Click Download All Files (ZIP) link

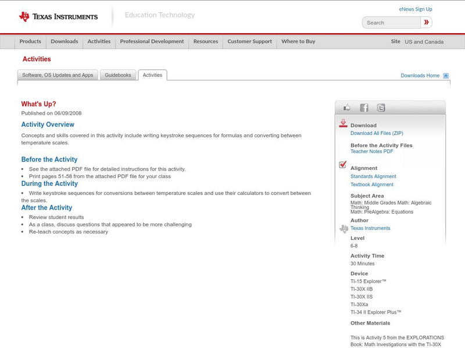tap(377, 133)
